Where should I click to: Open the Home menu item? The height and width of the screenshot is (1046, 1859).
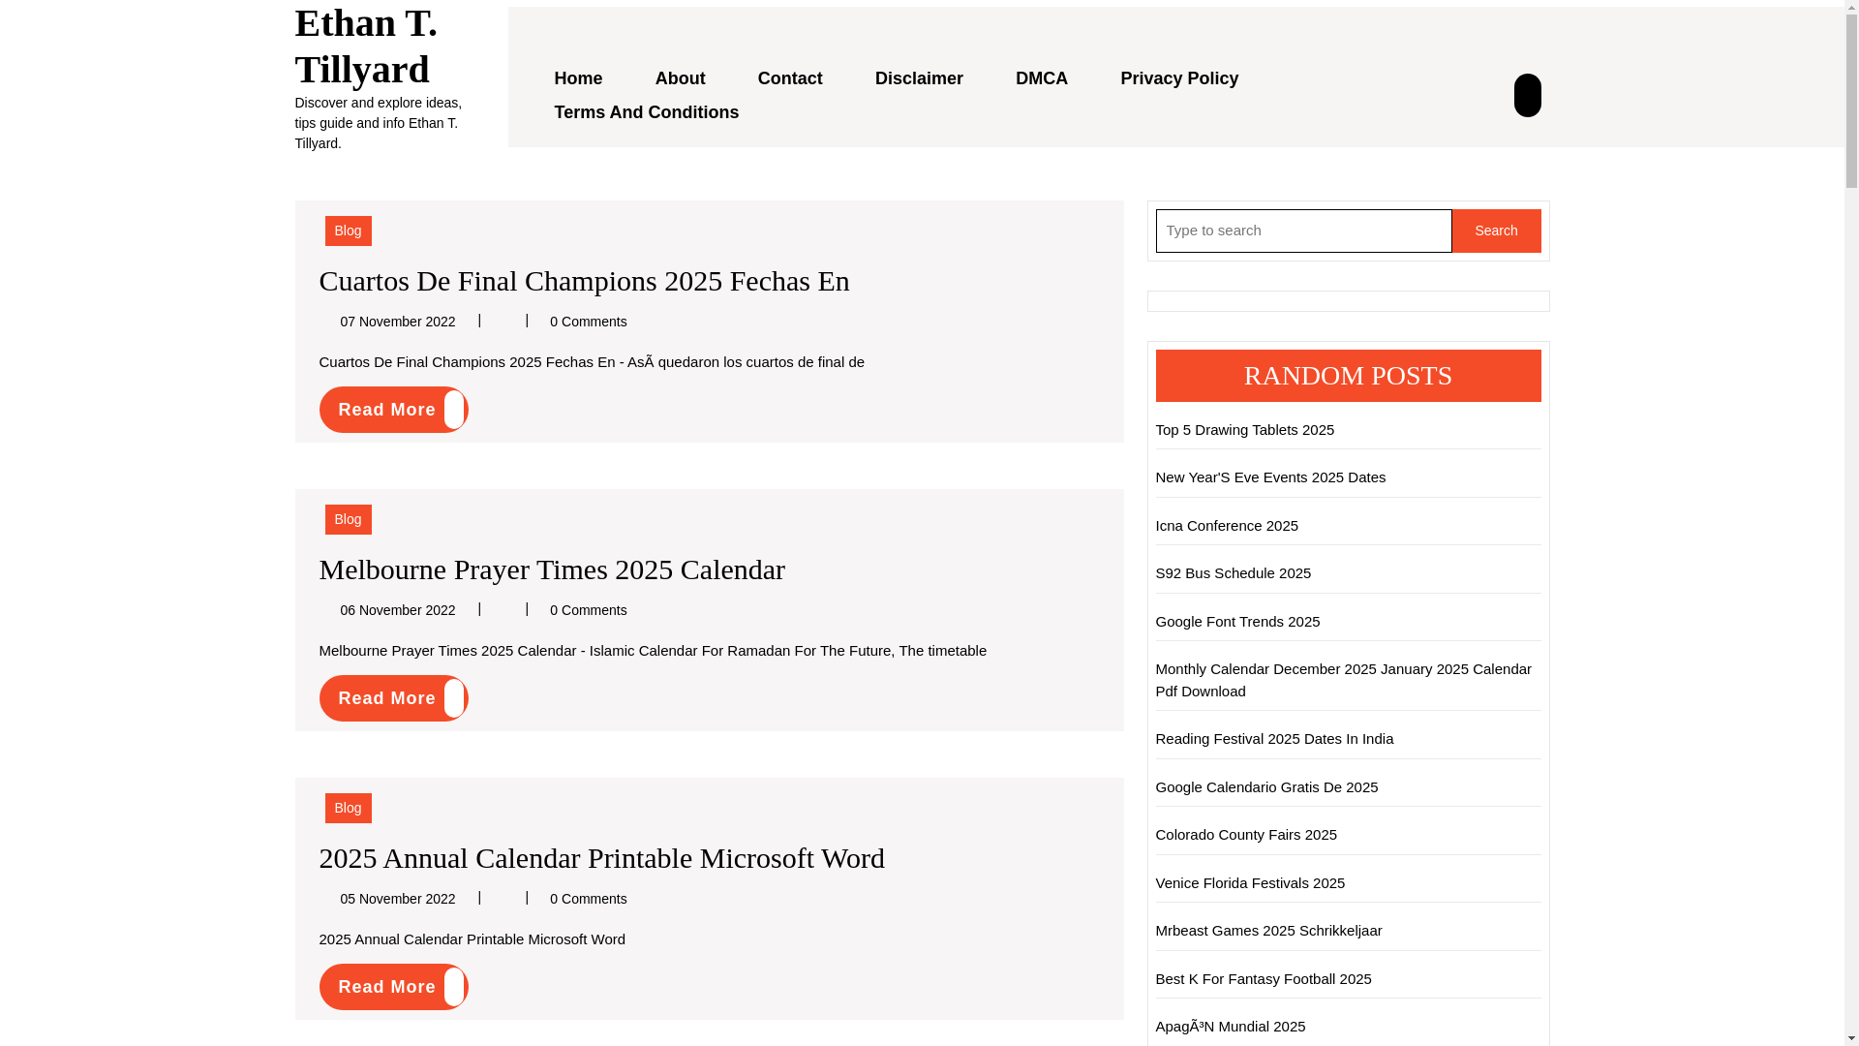pos(578,78)
